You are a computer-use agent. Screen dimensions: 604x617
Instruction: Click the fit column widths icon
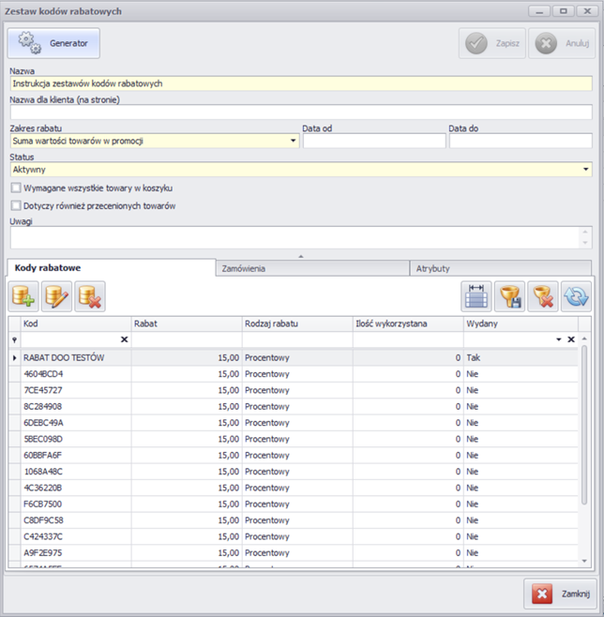point(476,296)
